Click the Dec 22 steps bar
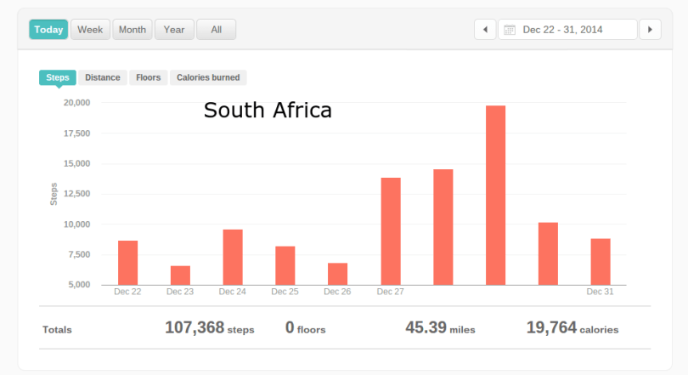Image resolution: width=688 pixels, height=375 pixels. coord(127,263)
